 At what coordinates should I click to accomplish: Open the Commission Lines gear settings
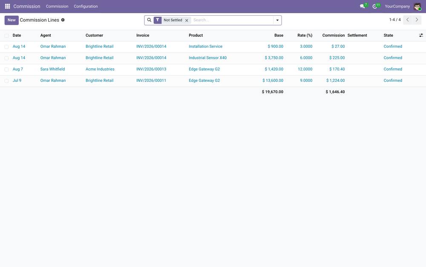tap(63, 20)
